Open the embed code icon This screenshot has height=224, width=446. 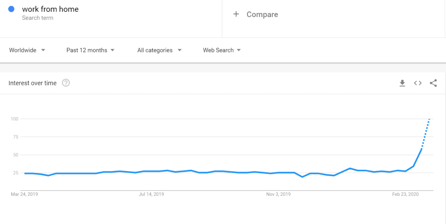[418, 83]
